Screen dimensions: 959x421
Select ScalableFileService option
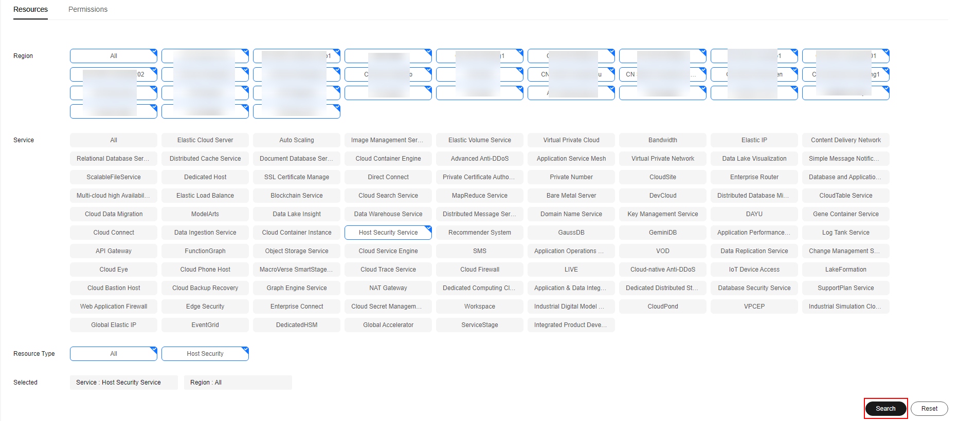114,177
